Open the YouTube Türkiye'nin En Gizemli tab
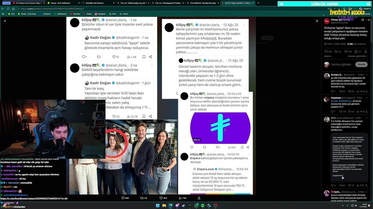The width and height of the screenshot is (373, 209). (29, 3)
